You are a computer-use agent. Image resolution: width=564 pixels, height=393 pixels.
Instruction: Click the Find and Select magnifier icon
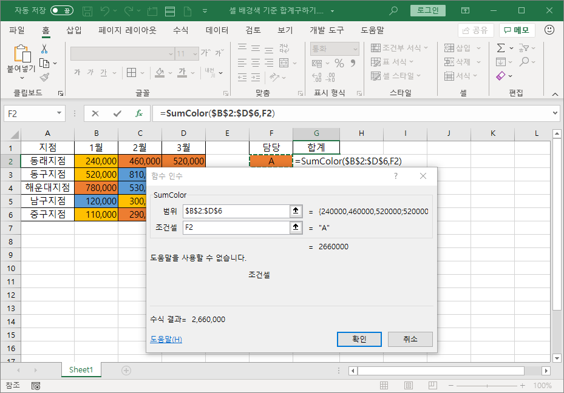click(524, 62)
